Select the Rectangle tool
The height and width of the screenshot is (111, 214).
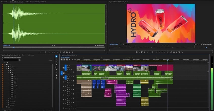[56, 72]
